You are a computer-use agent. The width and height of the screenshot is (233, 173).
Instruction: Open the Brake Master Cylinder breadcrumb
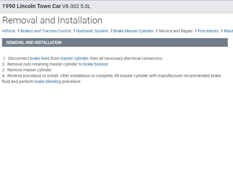(x=134, y=31)
